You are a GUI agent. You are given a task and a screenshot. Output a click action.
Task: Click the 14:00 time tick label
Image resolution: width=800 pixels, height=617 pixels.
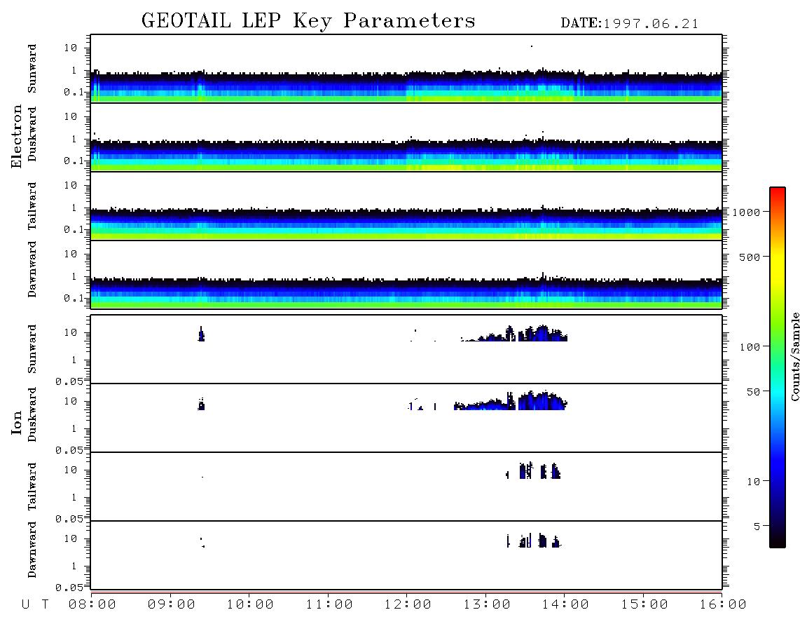pos(565,604)
